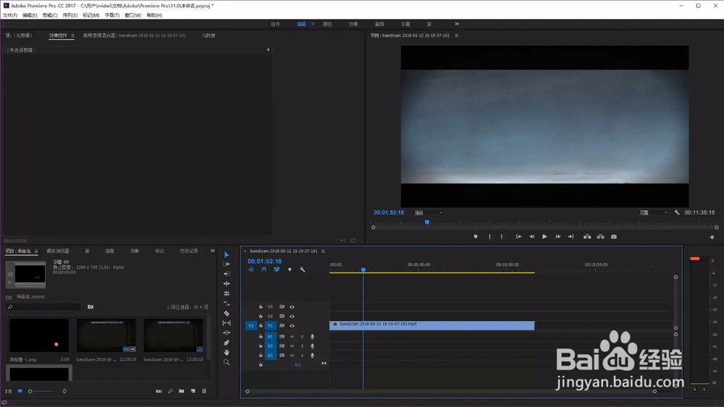Viewport: 724px width, 407px height.
Task: Delete selected project item trash icon
Action: coord(204,391)
